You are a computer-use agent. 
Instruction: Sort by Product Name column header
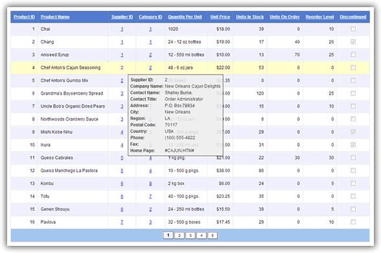coord(55,17)
